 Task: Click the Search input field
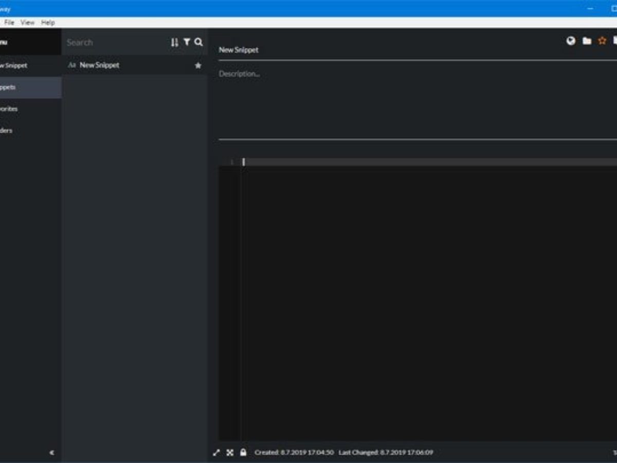(116, 43)
